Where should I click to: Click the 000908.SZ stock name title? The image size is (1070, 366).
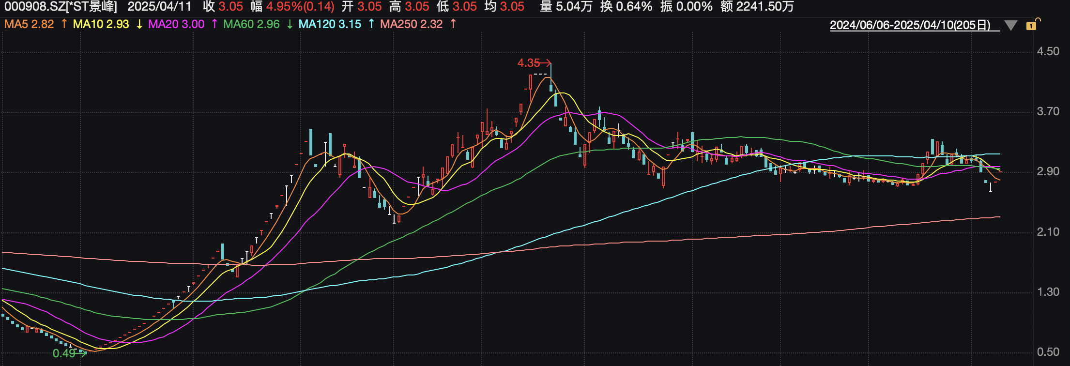[x=61, y=7]
